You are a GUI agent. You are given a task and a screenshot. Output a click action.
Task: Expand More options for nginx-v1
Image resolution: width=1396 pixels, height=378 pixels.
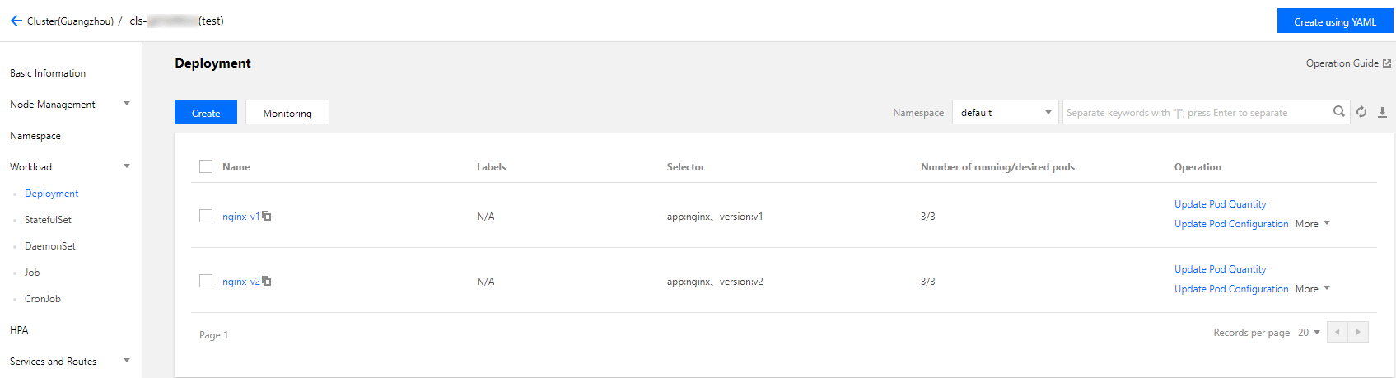[x=1312, y=224]
